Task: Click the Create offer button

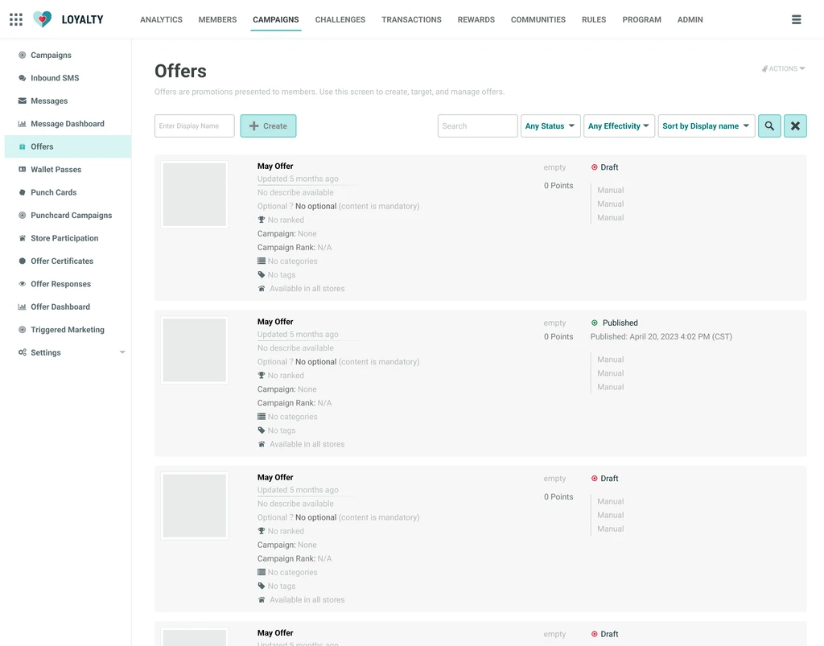Action: point(268,126)
